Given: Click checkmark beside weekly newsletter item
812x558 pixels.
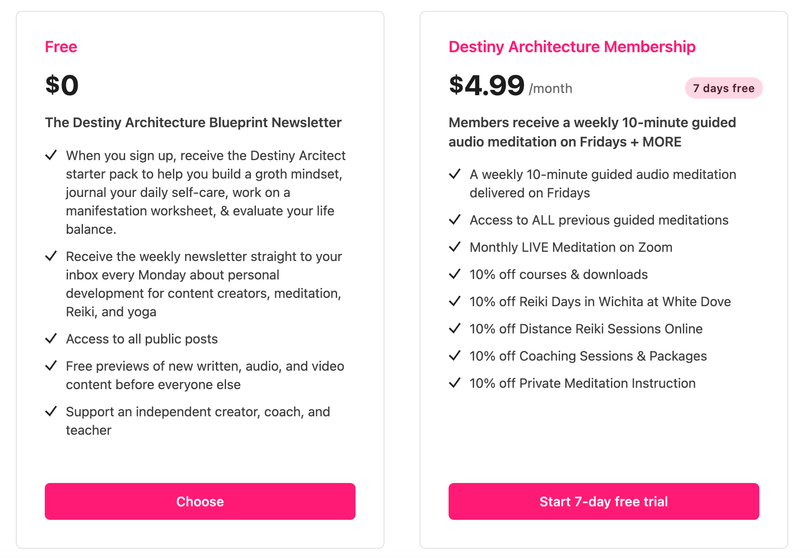Looking at the screenshot, I should [x=51, y=256].
